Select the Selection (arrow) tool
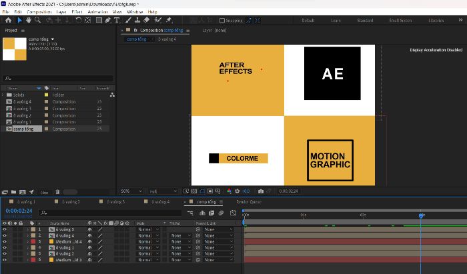 (19, 20)
